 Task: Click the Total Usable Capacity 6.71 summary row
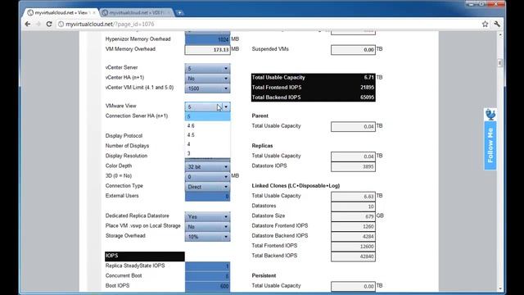[x=313, y=78]
